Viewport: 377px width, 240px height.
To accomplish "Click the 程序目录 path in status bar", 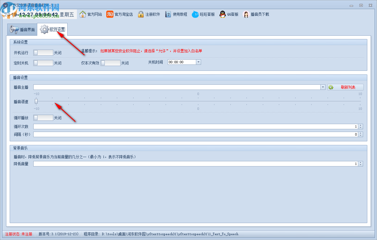I will pos(161,234).
